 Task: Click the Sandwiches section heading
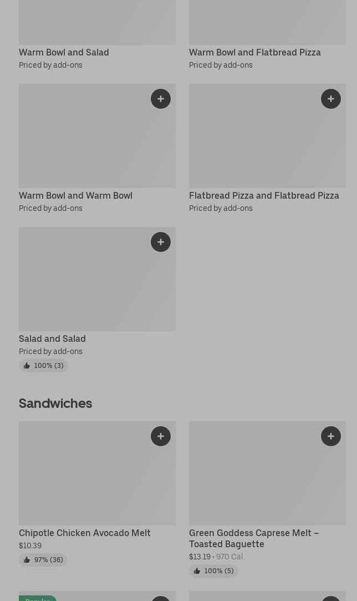[x=55, y=403]
